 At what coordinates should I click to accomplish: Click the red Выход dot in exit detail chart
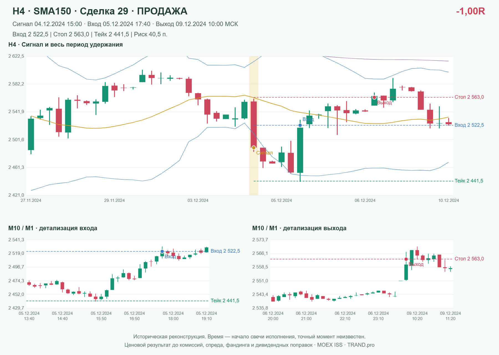tap(406, 259)
